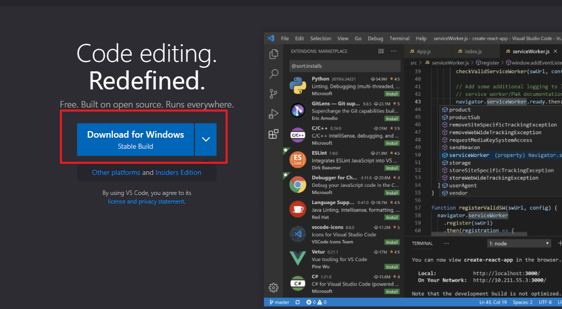Select the TERMINAL panel tab
Viewport: 562px width, 309px height.
click(422, 243)
